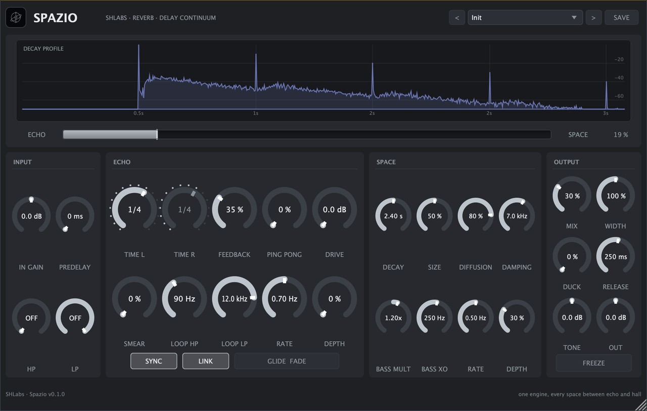Click the WIDTH knob at 100 %

pyautogui.click(x=616, y=196)
